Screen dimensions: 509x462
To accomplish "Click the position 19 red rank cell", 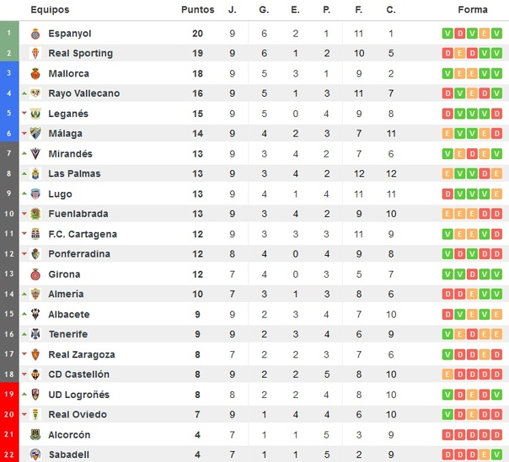I will click(9, 395).
